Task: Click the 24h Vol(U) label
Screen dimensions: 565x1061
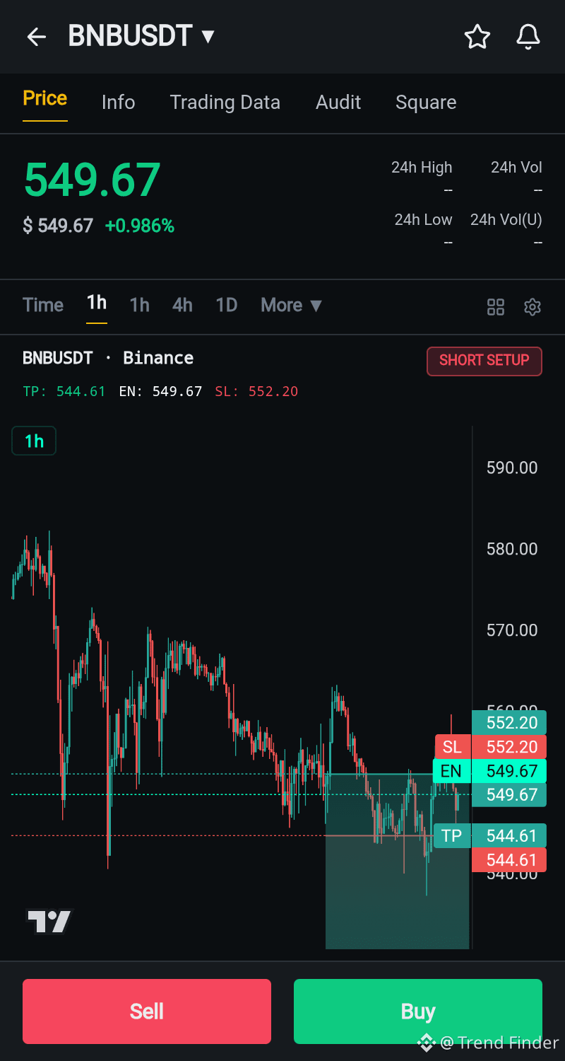Action: 506,220
